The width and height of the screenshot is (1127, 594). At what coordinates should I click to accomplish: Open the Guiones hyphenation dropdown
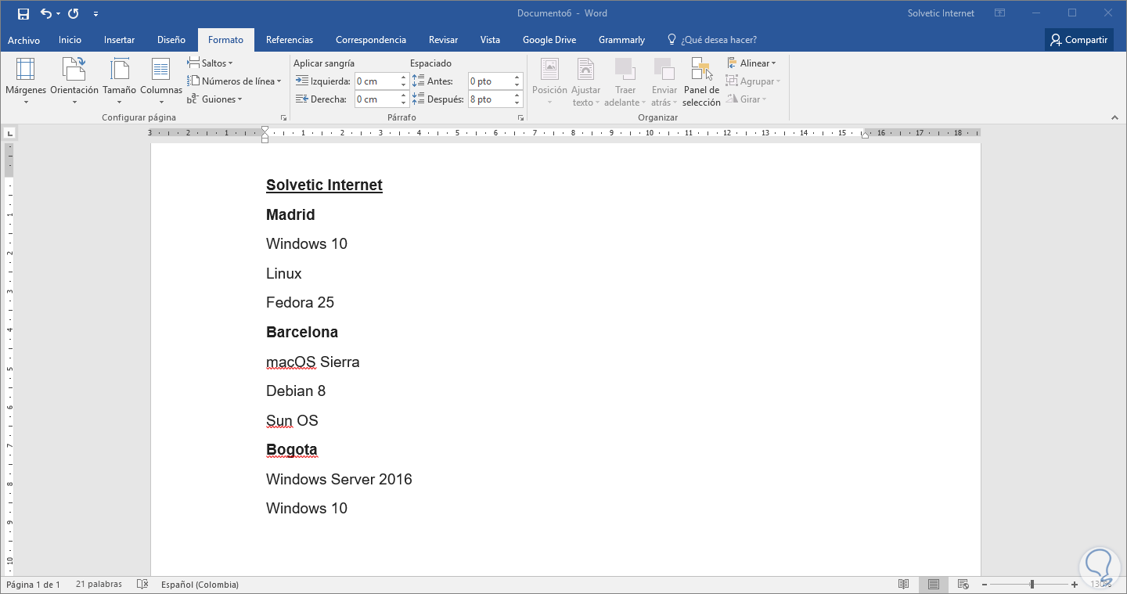pyautogui.click(x=214, y=99)
